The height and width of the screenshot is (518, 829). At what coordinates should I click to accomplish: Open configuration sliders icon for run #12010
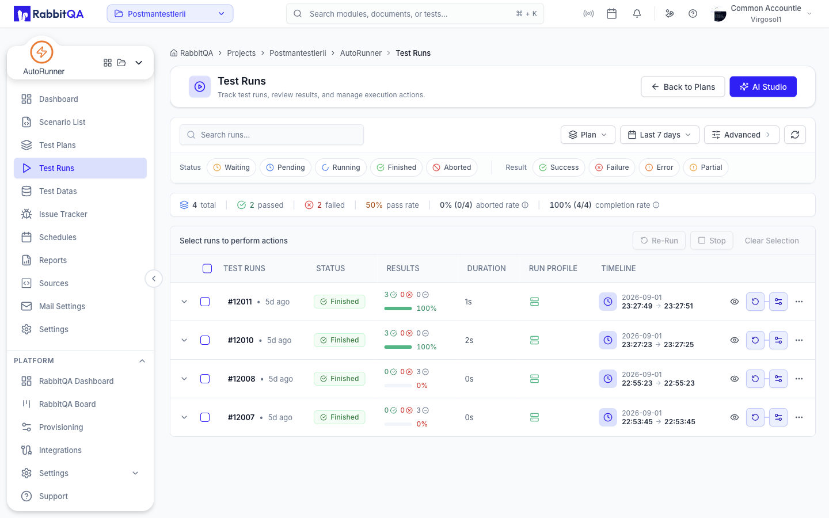[x=778, y=340]
